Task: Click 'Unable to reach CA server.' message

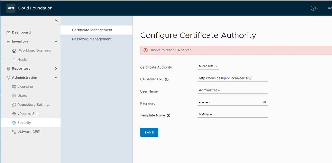Action: pos(170,50)
